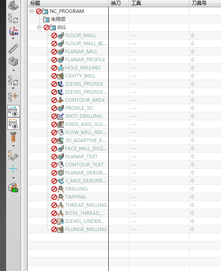Click tool number cell of PLUNGE_MILLING row
Screen dimensions: 221x271
click(x=205, y=229)
